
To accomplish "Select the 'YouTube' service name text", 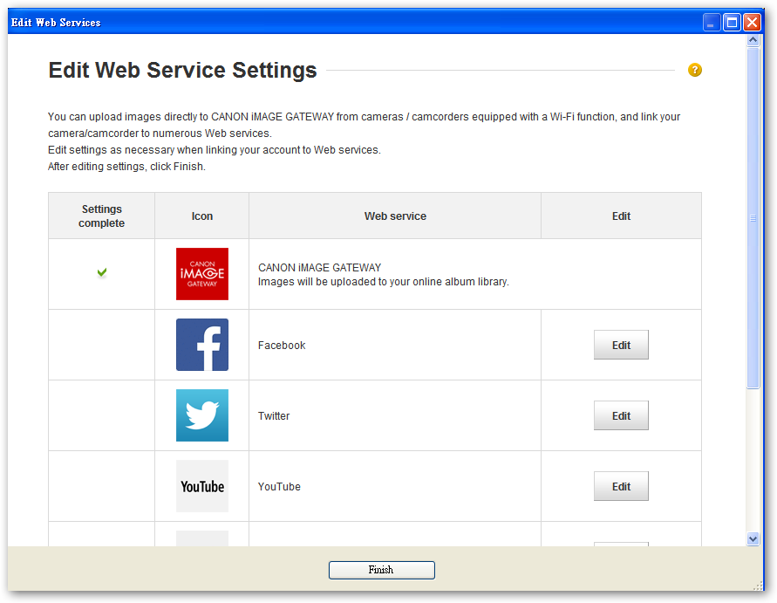I will 279,486.
